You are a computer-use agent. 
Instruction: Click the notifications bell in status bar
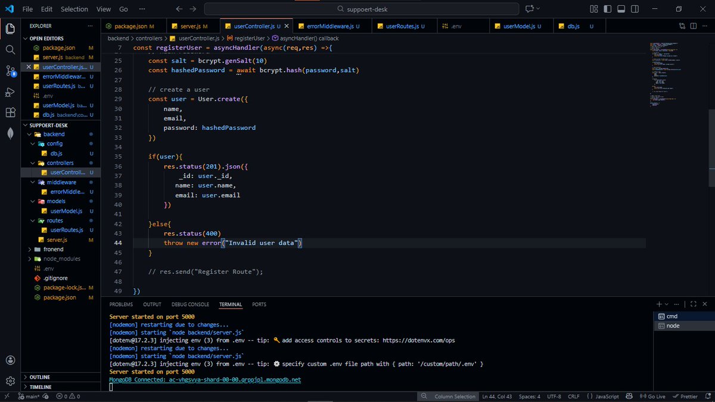click(x=705, y=397)
